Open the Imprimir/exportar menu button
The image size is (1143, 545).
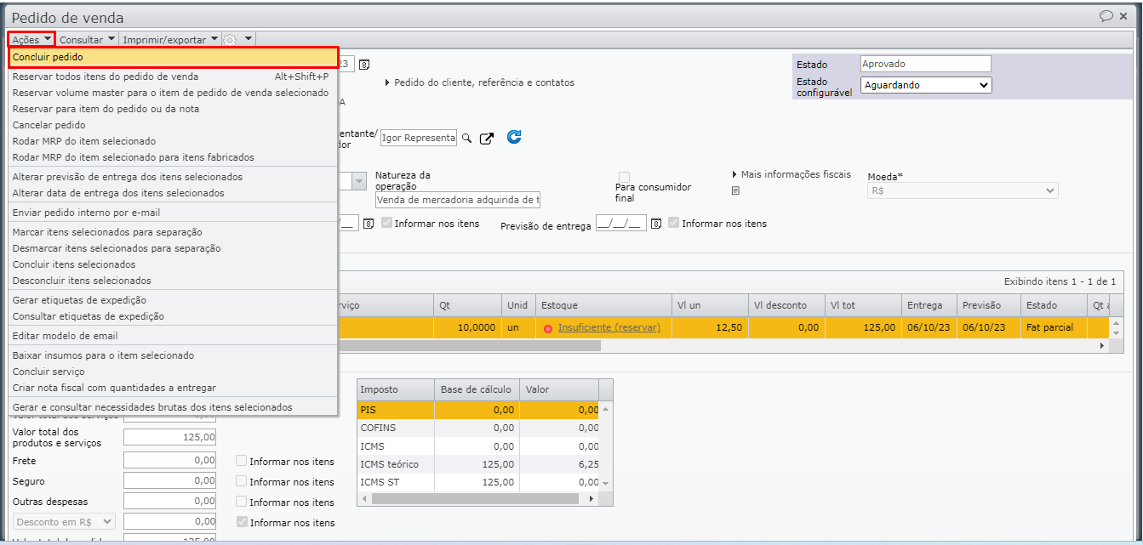pyautogui.click(x=170, y=40)
